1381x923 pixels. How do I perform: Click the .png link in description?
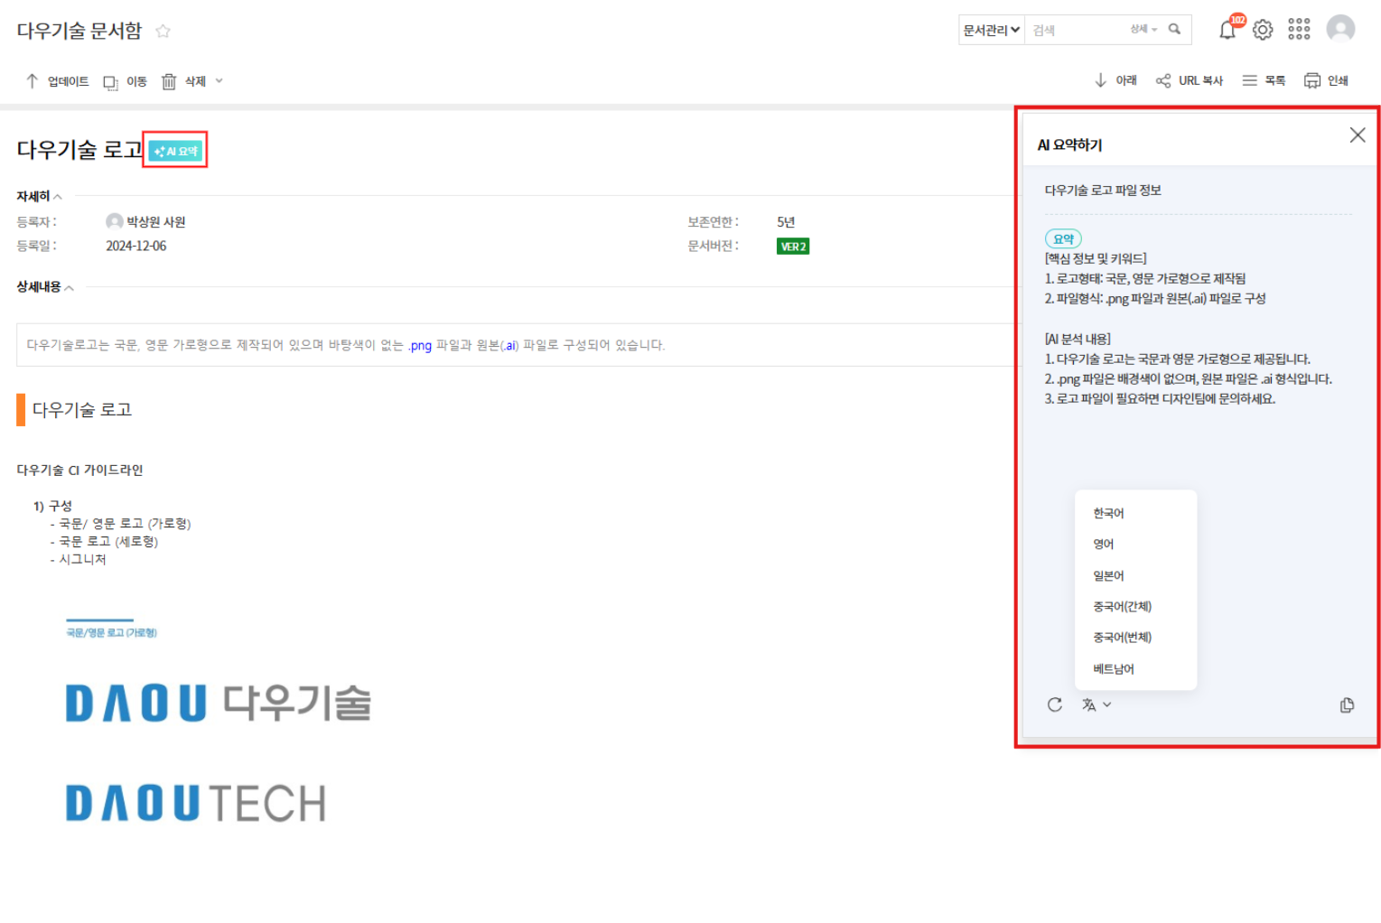point(420,345)
